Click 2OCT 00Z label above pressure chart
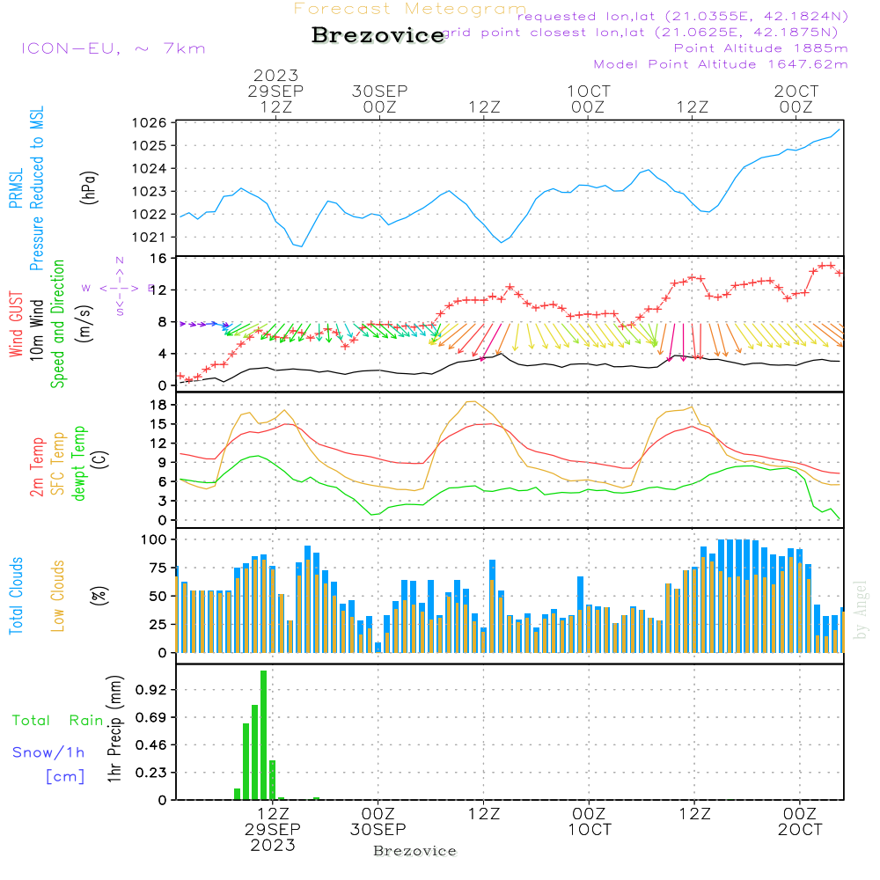Screen dimensions: 880x880 click(x=796, y=99)
